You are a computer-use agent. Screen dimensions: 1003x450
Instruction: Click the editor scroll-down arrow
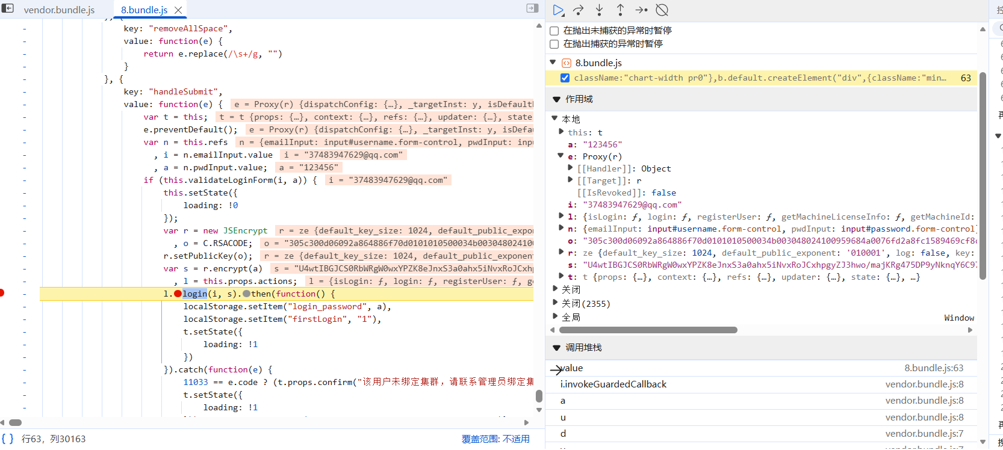pyautogui.click(x=539, y=410)
